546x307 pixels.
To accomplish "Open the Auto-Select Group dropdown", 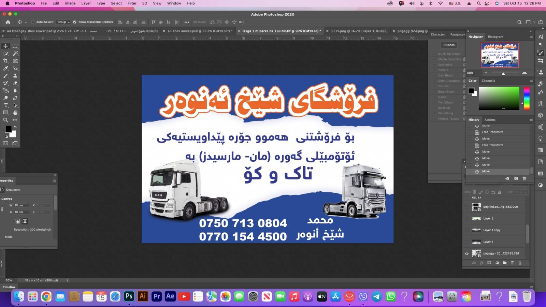I will tap(63, 22).
